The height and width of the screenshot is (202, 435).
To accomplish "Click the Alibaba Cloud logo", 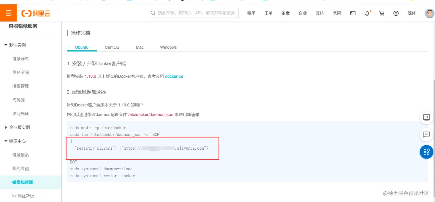I will [36, 13].
